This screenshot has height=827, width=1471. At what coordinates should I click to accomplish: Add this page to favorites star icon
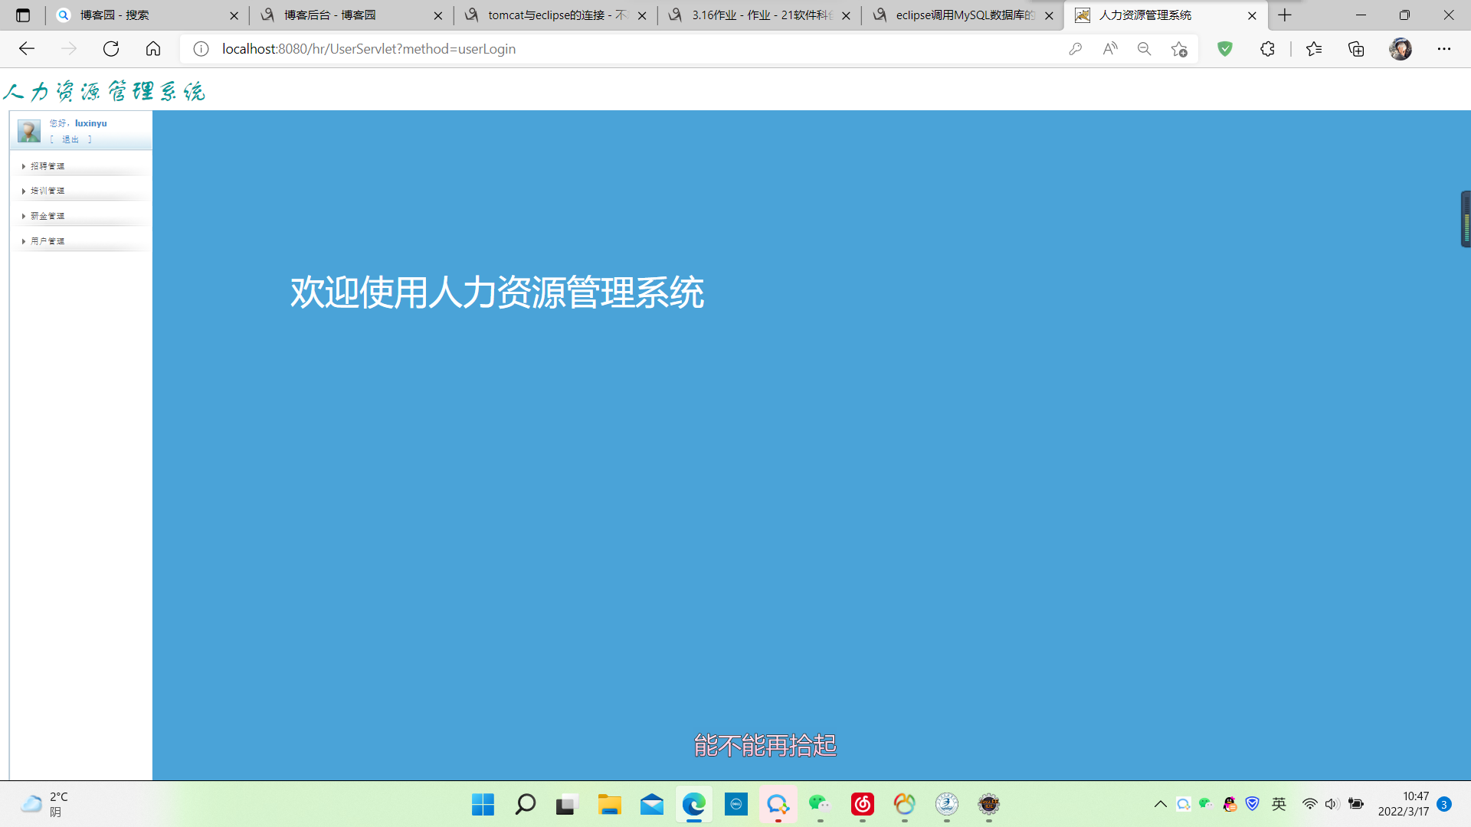pyautogui.click(x=1179, y=49)
